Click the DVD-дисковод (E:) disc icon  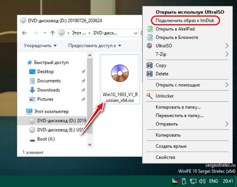(x=32, y=130)
